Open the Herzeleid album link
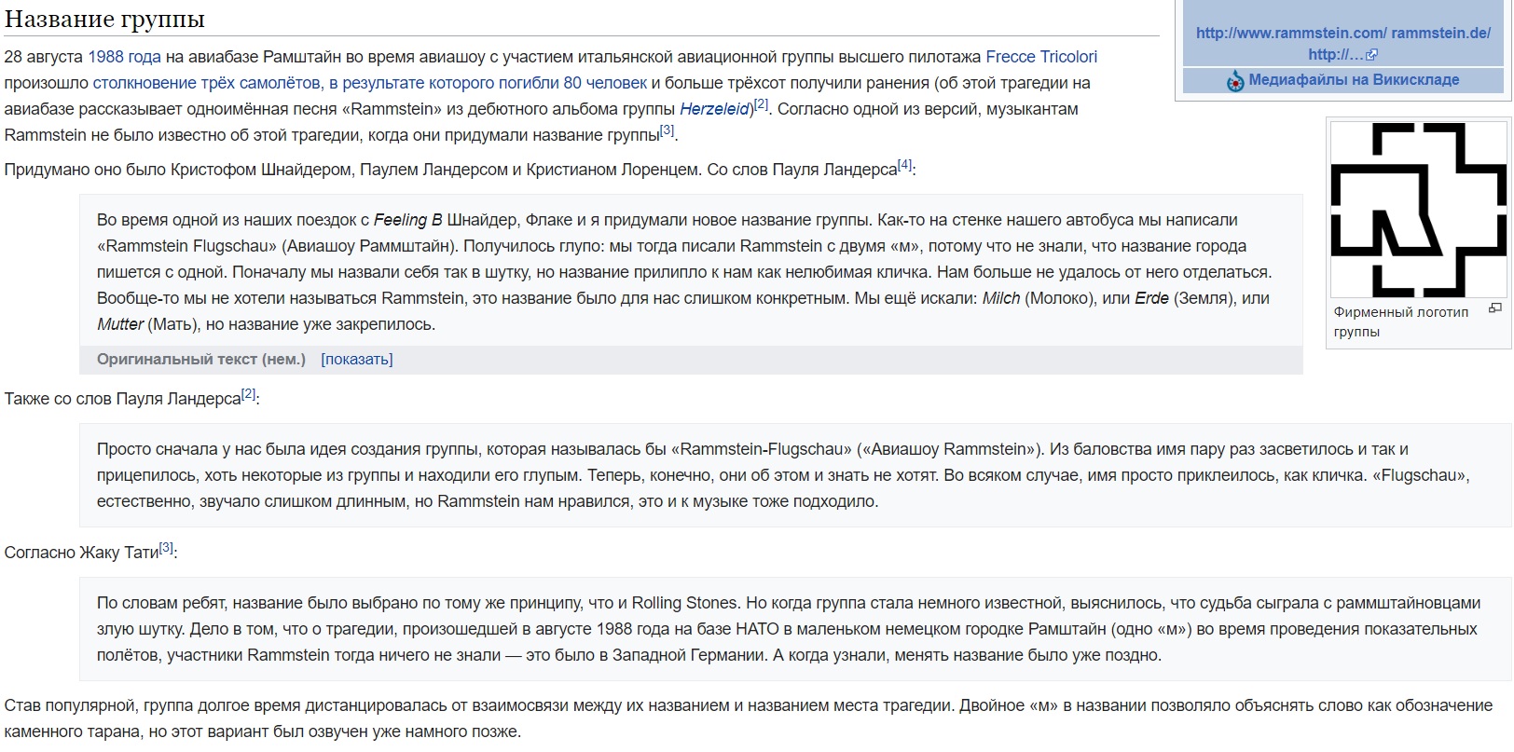The width and height of the screenshot is (1514, 752). tap(715, 109)
